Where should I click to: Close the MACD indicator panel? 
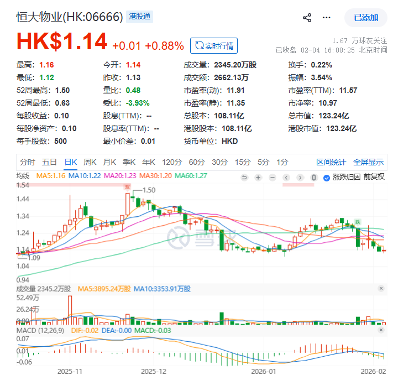pyautogui.click(x=381, y=330)
